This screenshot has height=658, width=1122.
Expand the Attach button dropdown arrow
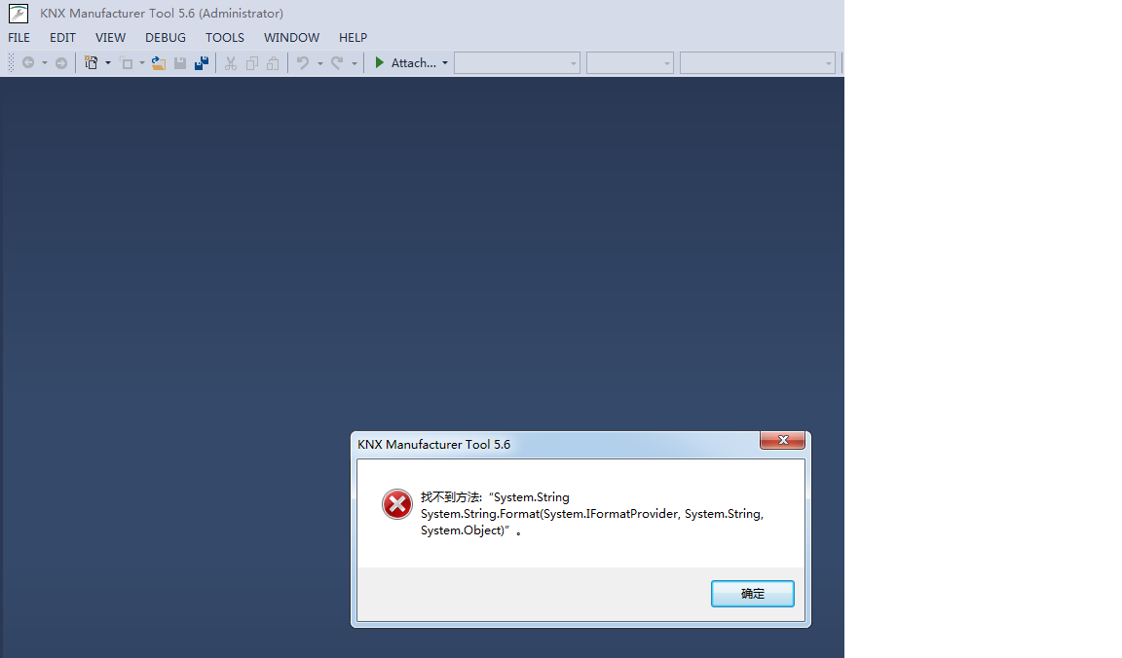tap(445, 63)
